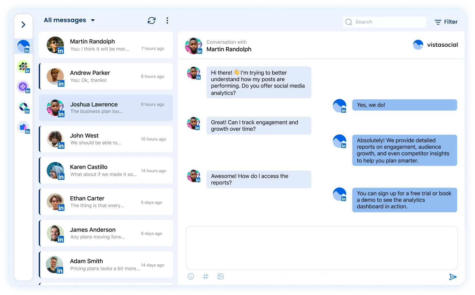
Task: Open the Filter options
Action: coord(446,22)
